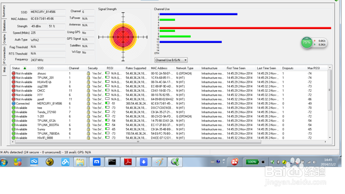This screenshot has height=194, width=345.
Task: Switch to the Graphs side tab
Action: tap(4, 39)
